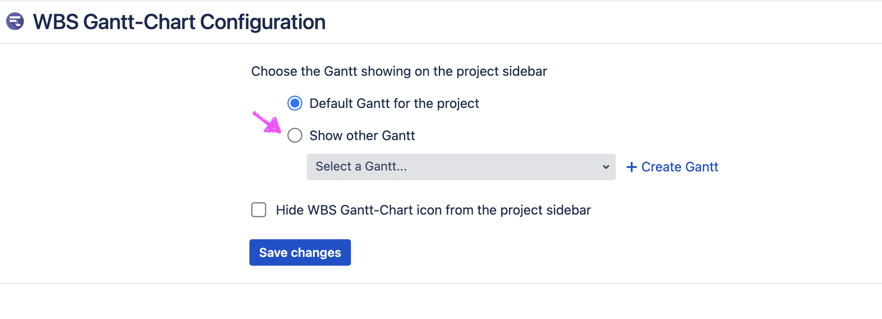Click the "Show other Gantt" label text
Image resolution: width=882 pixels, height=319 pixels.
click(362, 136)
